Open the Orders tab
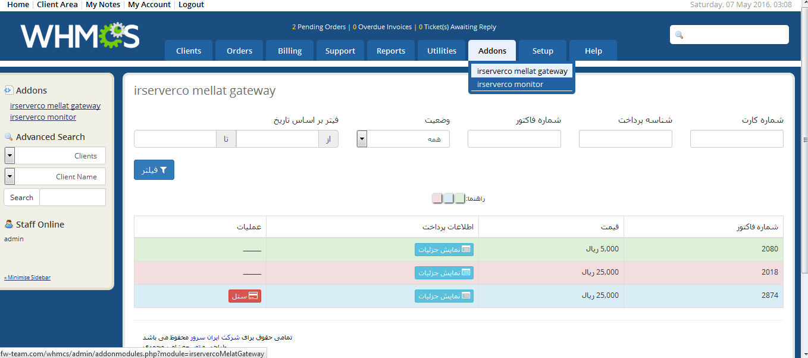This screenshot has width=808, height=358. 239,51
